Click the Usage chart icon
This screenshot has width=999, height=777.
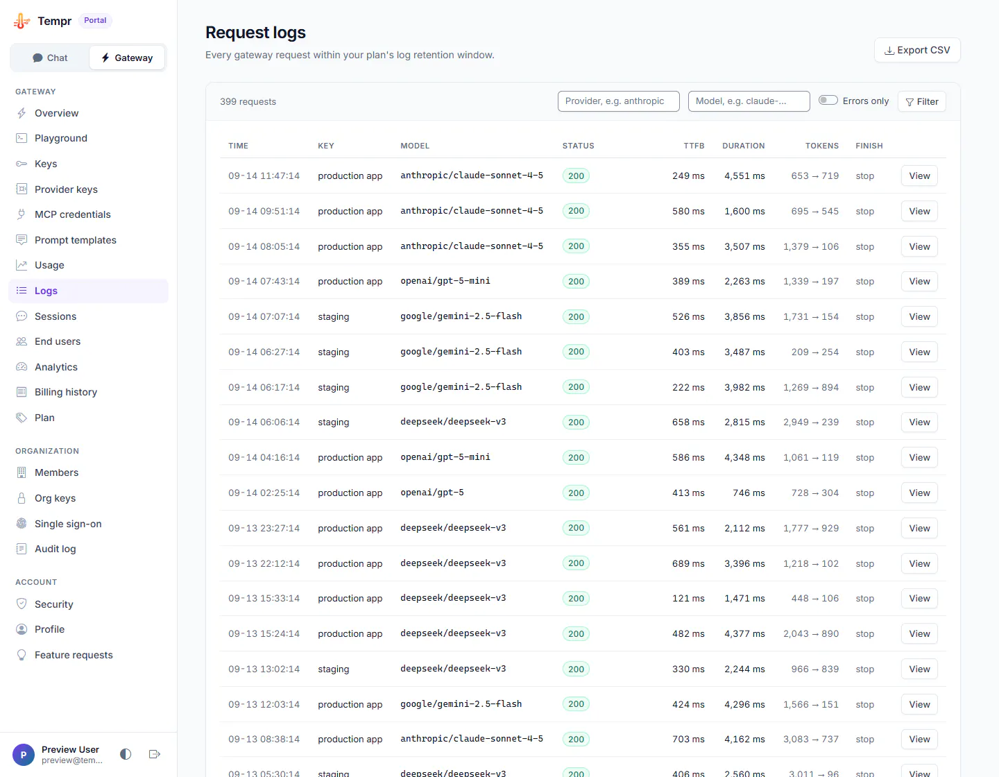[x=22, y=265]
